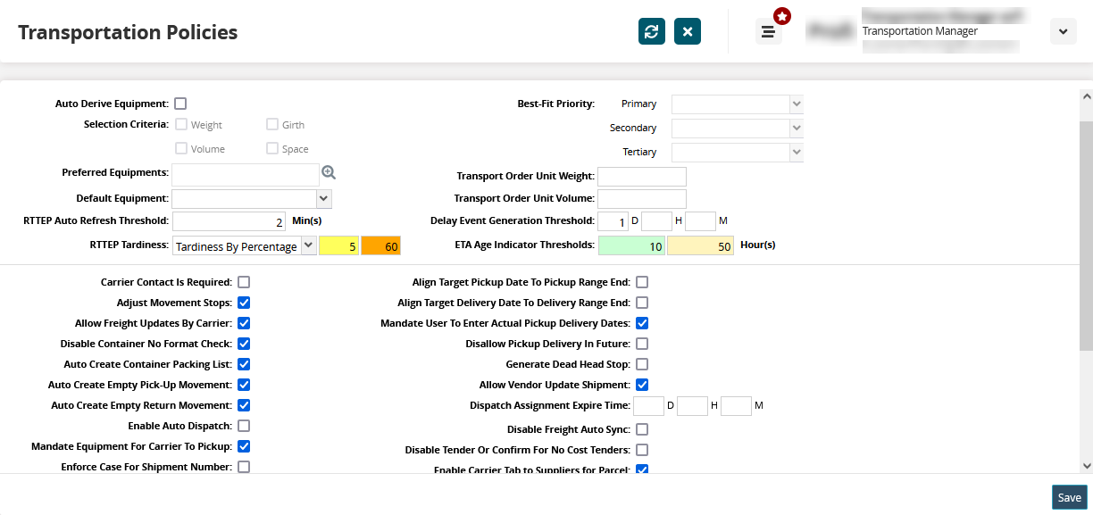Viewport: 1093px width, 515px height.
Task: Open the Primary Best-Fit Priority dropdown
Action: coord(738,104)
